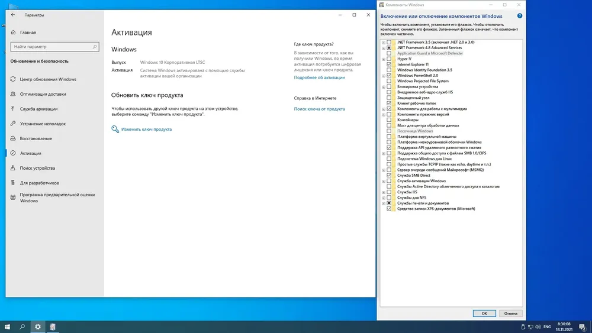
Task: Enable Подсистема Windows для Linux checkbox
Action: pos(389,159)
